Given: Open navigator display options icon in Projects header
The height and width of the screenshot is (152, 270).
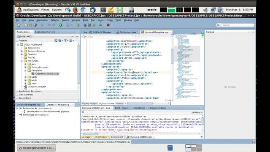Looking at the screenshot, I should click(x=71, y=41).
